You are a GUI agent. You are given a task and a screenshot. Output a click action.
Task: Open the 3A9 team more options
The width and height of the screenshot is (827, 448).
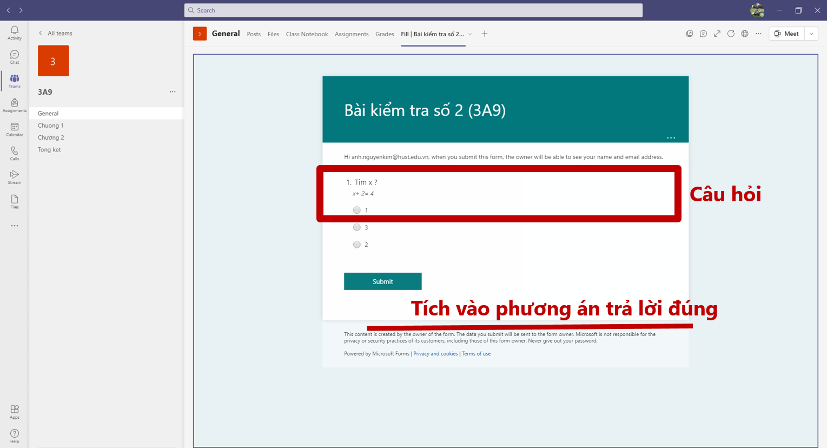coord(173,92)
